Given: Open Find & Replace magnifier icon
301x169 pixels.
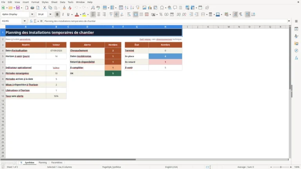Looking at the screenshot, I should (93, 8).
